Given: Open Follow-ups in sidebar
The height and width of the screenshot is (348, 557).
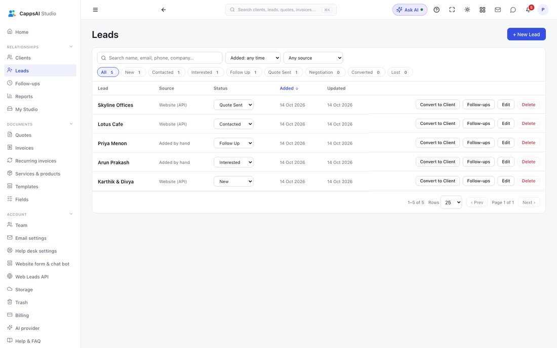Looking at the screenshot, I should (40, 83).
